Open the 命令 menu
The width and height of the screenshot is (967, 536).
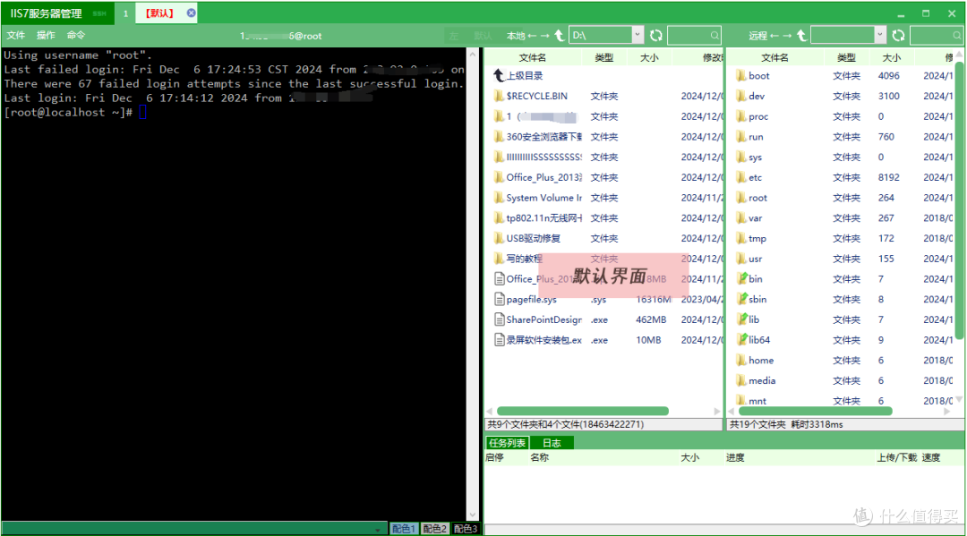76,35
